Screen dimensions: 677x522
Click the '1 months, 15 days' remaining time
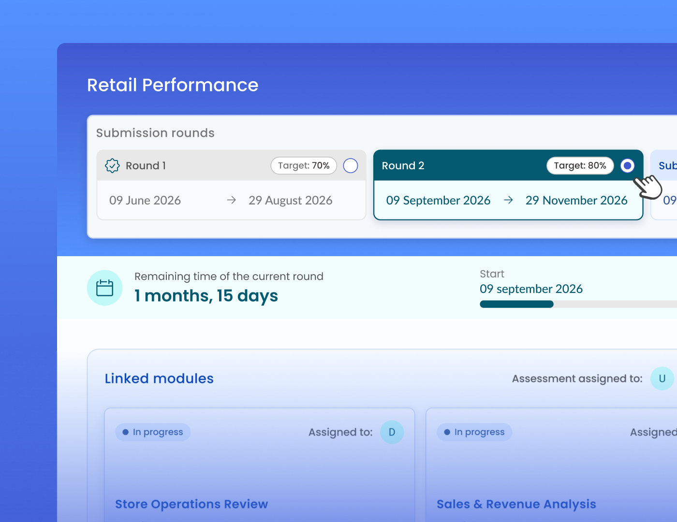206,296
